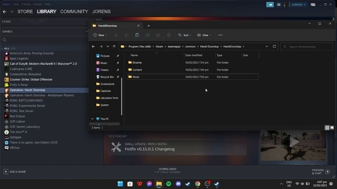337x189 pixels.
Task: Open the View dropdown
Action: (204, 35)
